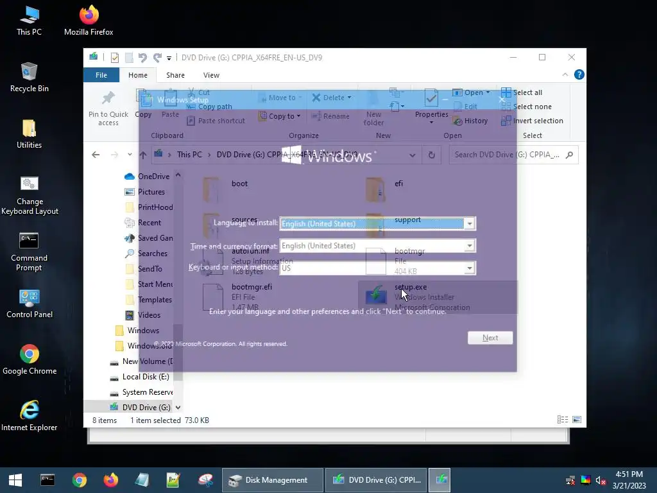Image resolution: width=657 pixels, height=493 pixels.
Task: Select Windows folder in navigation tree
Action: click(137, 331)
